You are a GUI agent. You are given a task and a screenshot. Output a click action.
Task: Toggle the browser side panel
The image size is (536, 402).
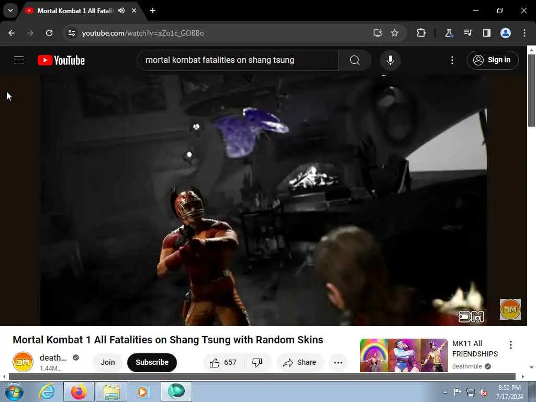coord(486,33)
